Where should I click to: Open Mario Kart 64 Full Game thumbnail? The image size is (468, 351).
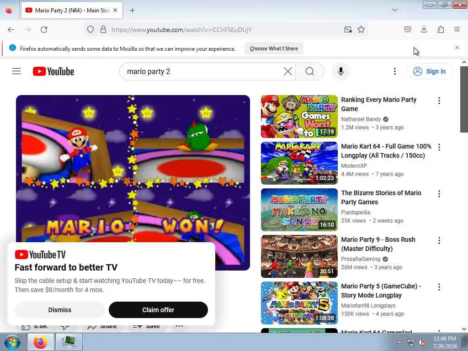tap(299, 163)
